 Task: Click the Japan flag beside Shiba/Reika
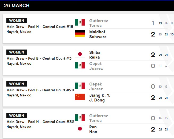[x=80, y=54]
